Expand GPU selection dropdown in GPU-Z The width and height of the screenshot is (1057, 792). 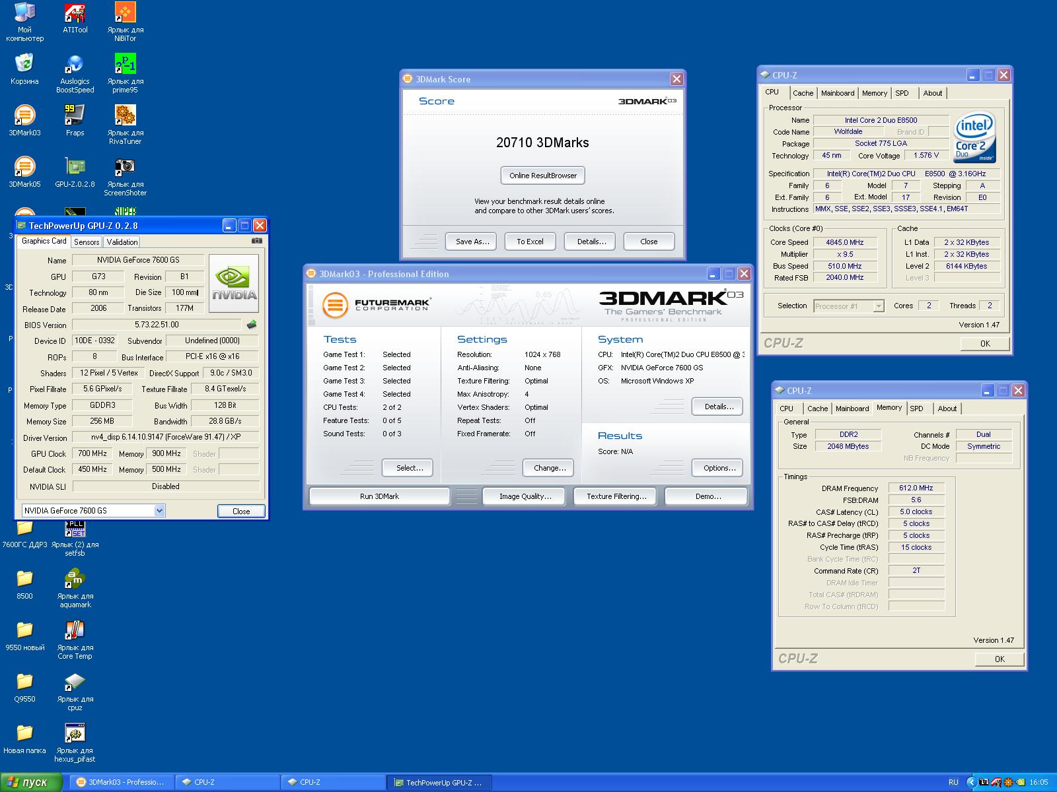click(159, 510)
